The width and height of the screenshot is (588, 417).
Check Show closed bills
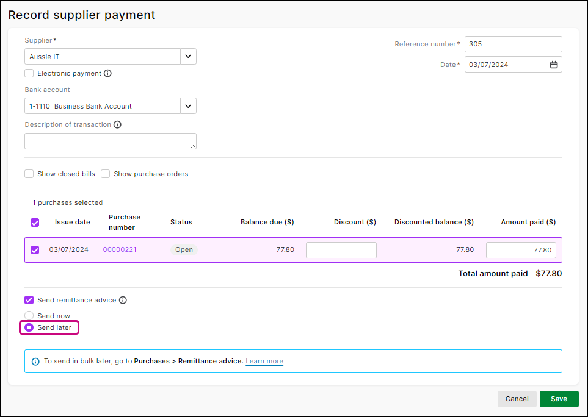29,174
